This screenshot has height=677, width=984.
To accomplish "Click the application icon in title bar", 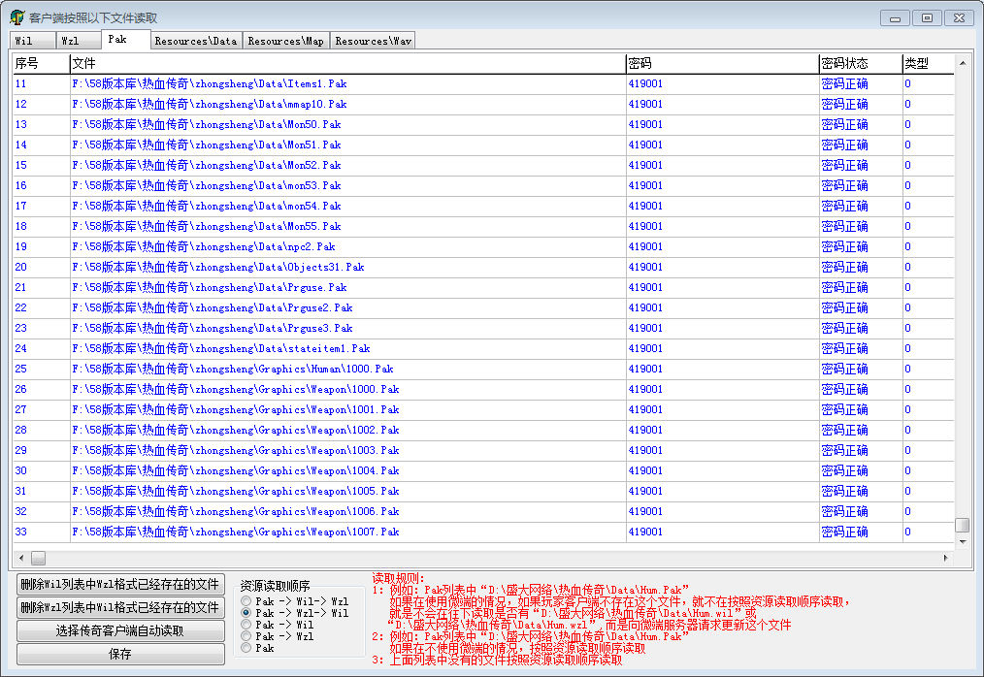I will (x=16, y=17).
